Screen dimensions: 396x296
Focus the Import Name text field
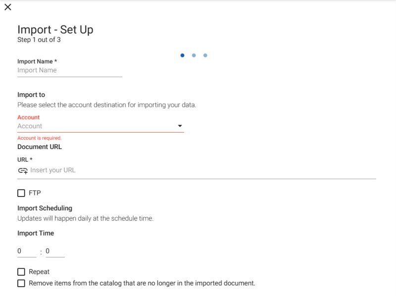[69, 70]
